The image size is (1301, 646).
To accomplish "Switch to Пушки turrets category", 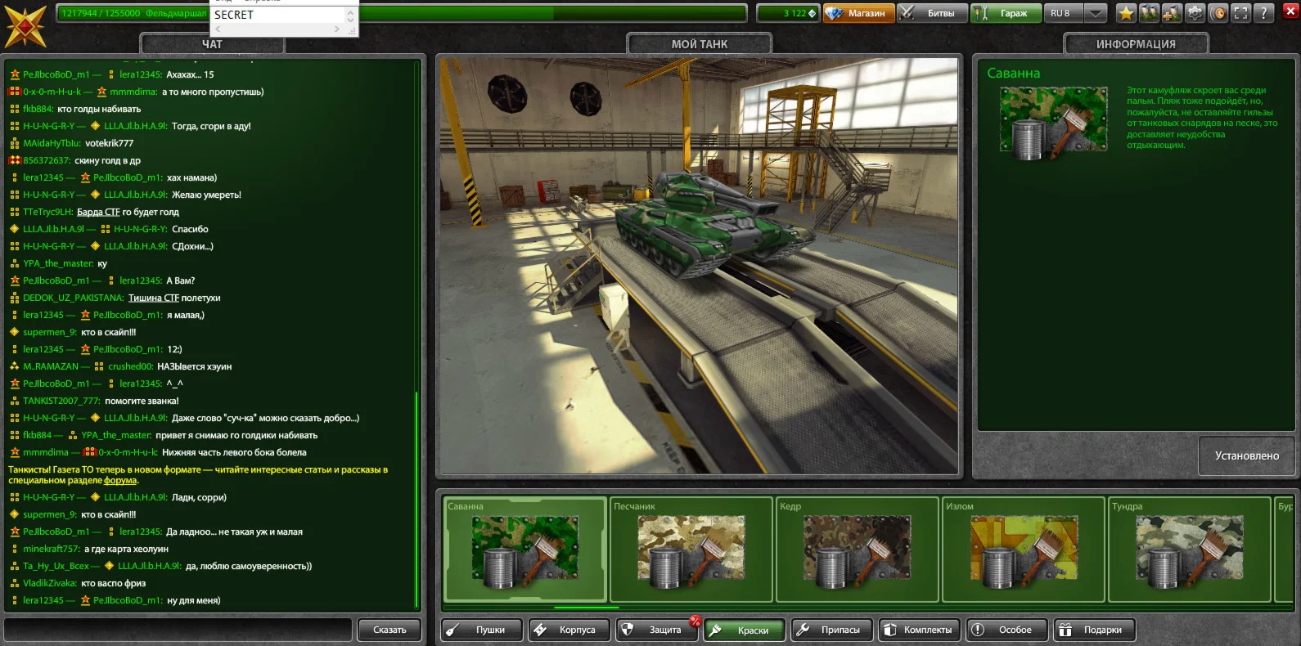I will pyautogui.click(x=482, y=630).
